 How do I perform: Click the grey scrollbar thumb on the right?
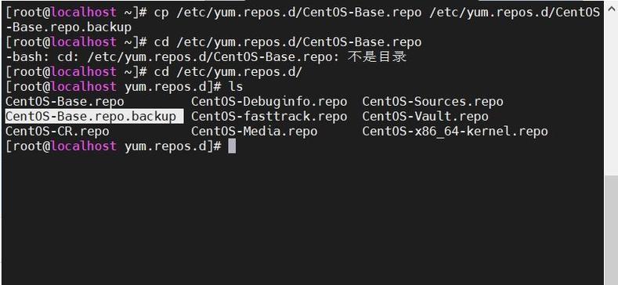611,230
